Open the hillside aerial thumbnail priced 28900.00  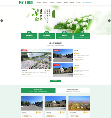[79, 103]
